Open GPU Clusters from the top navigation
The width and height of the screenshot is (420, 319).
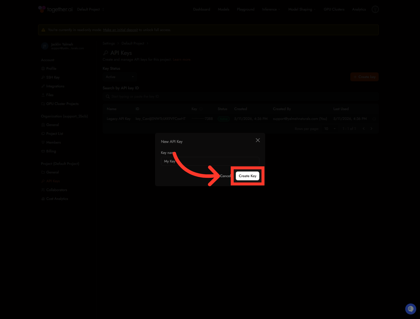334,9
